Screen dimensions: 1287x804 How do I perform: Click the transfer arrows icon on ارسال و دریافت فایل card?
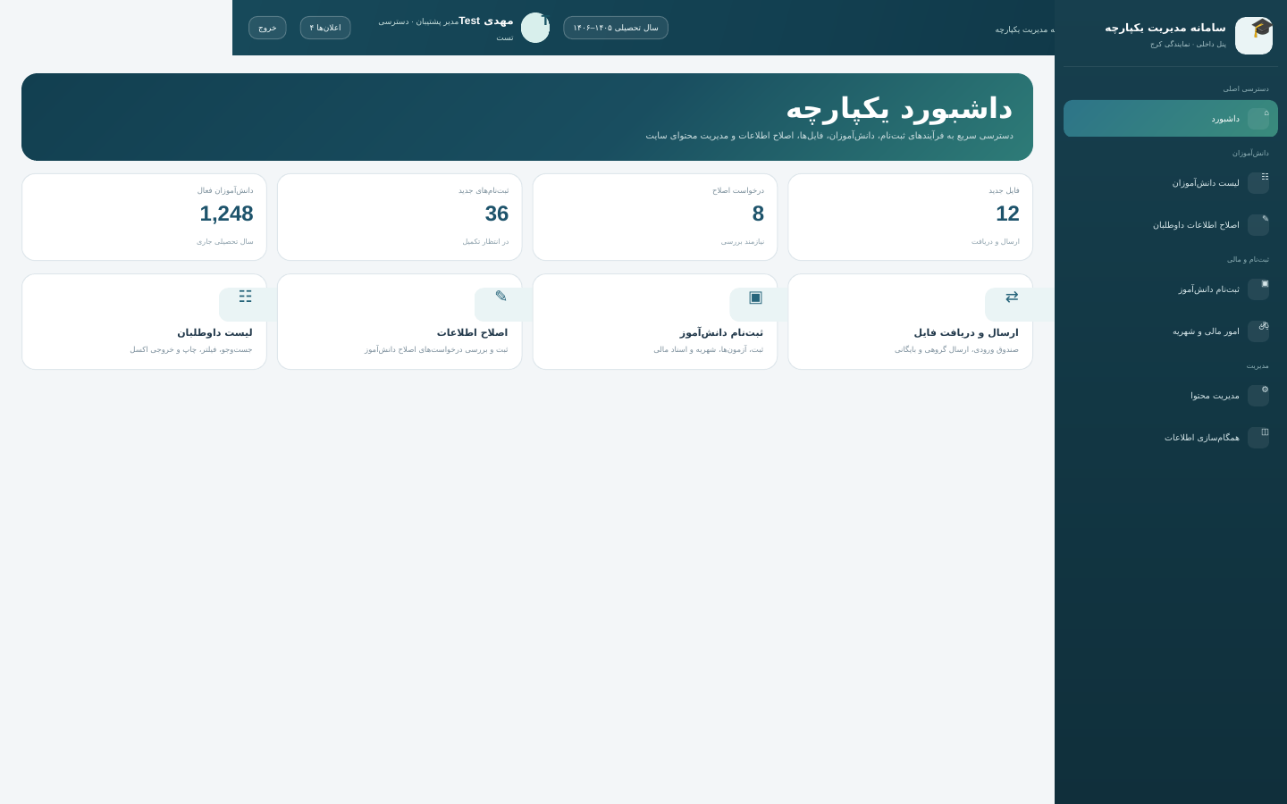point(1012,297)
